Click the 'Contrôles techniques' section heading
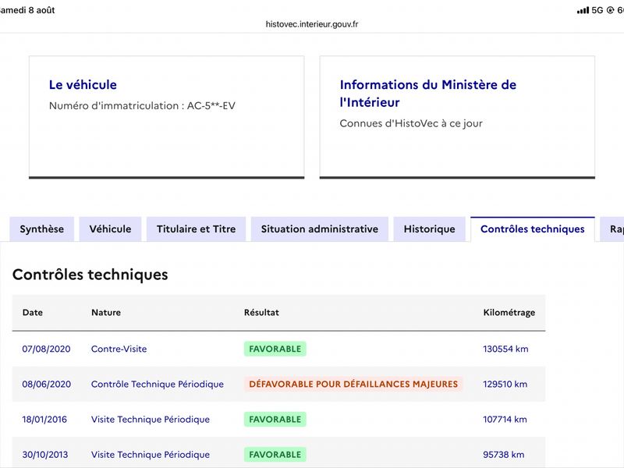Screen dimensions: 624x468 click(x=90, y=275)
